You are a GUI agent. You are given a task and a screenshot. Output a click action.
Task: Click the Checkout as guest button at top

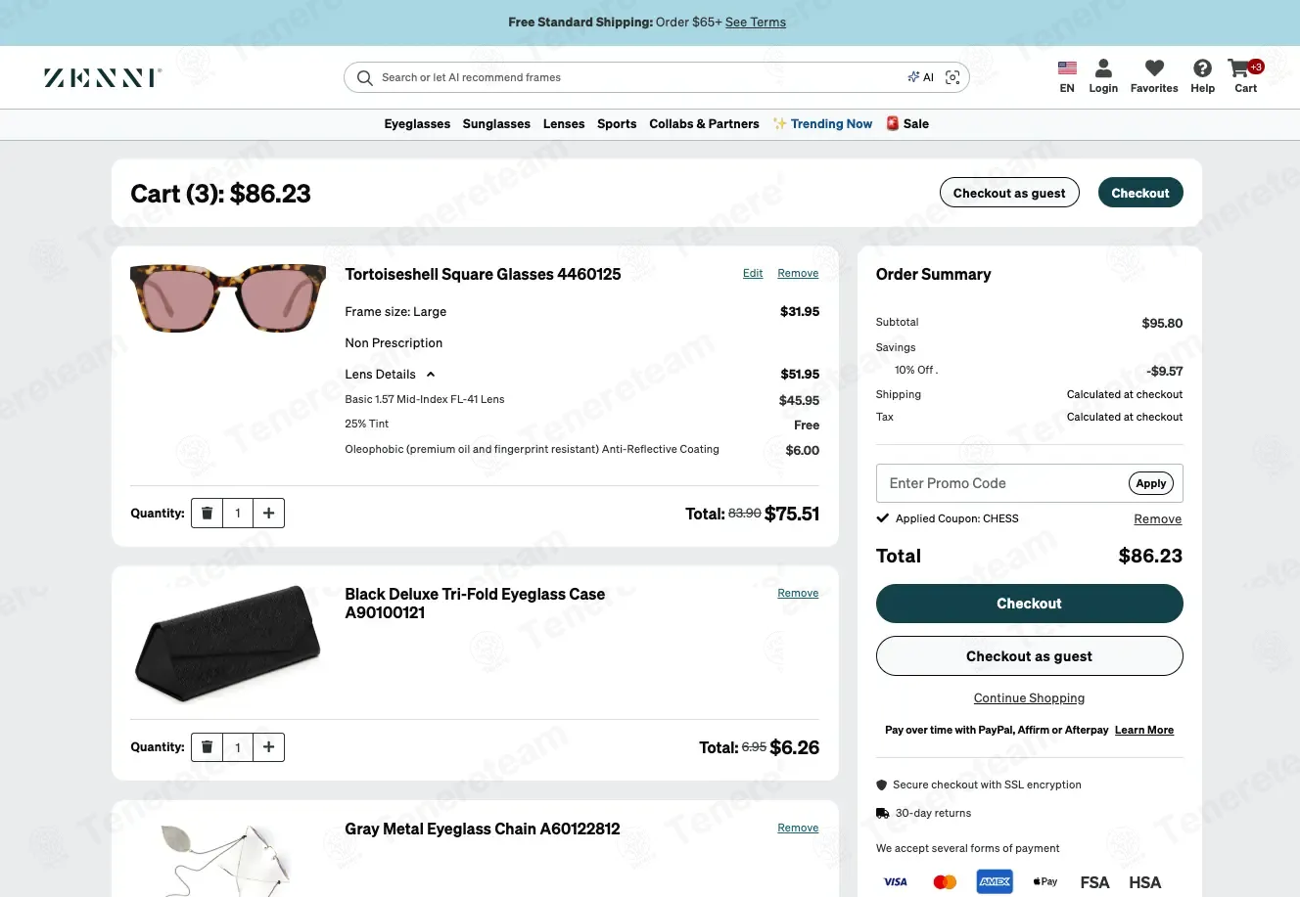1009,193
